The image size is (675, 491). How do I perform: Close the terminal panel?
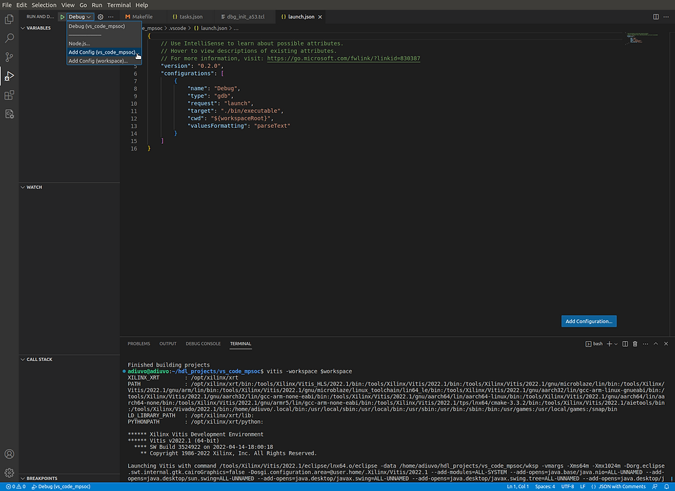(x=666, y=344)
